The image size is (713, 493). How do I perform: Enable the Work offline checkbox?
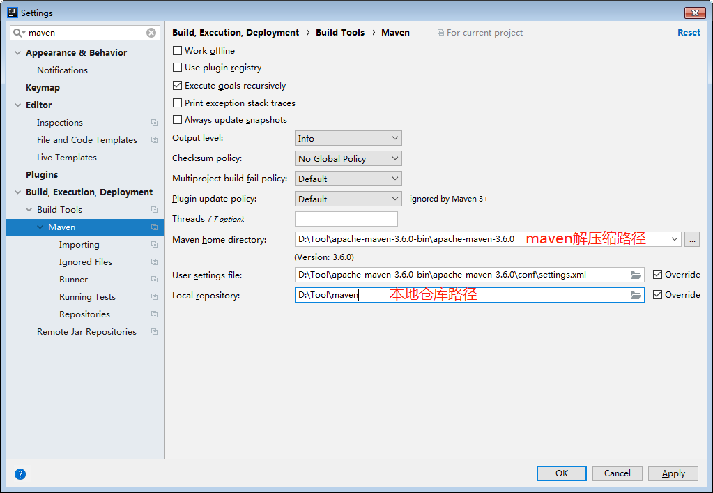click(x=177, y=50)
